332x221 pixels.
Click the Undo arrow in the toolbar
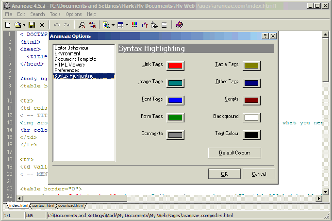tap(56, 25)
